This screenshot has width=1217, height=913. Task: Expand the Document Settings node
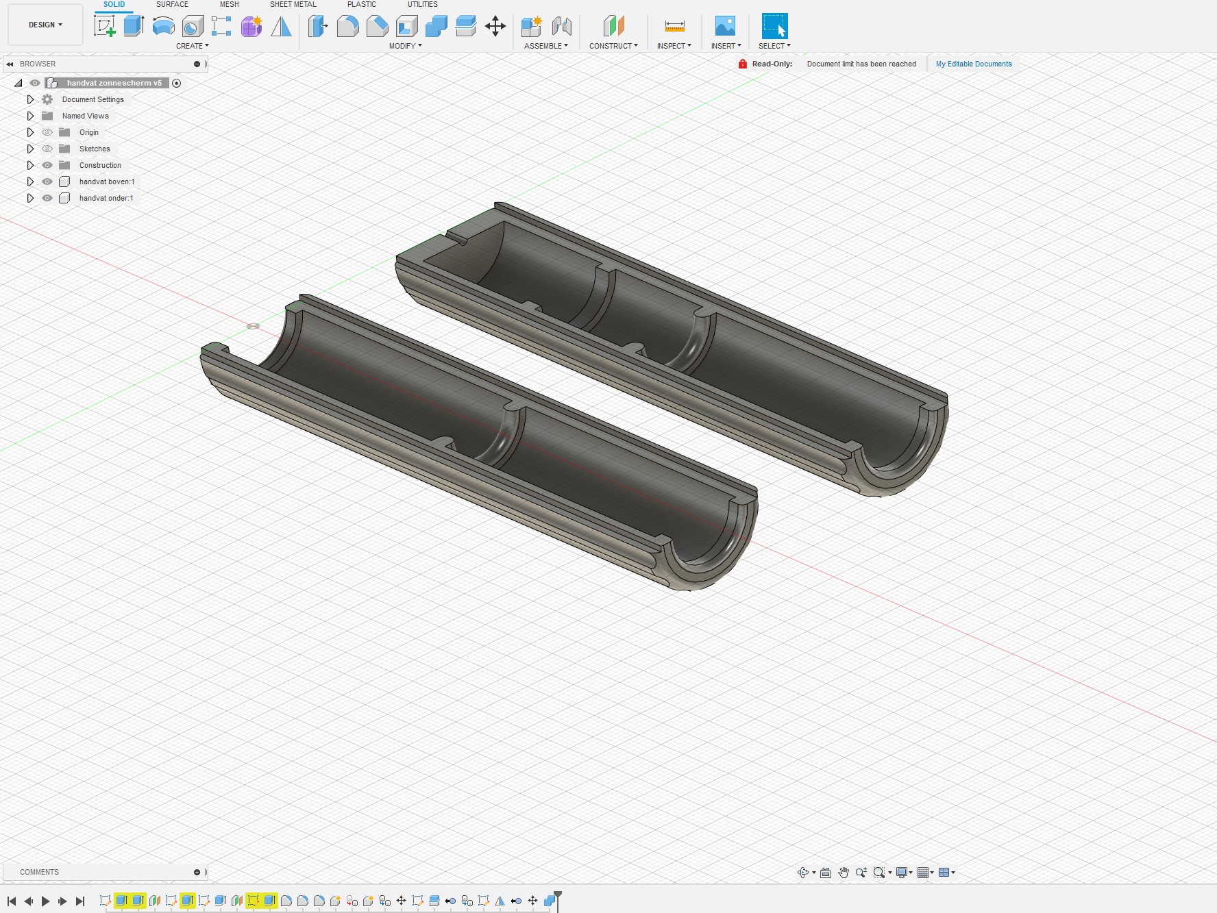point(30,99)
